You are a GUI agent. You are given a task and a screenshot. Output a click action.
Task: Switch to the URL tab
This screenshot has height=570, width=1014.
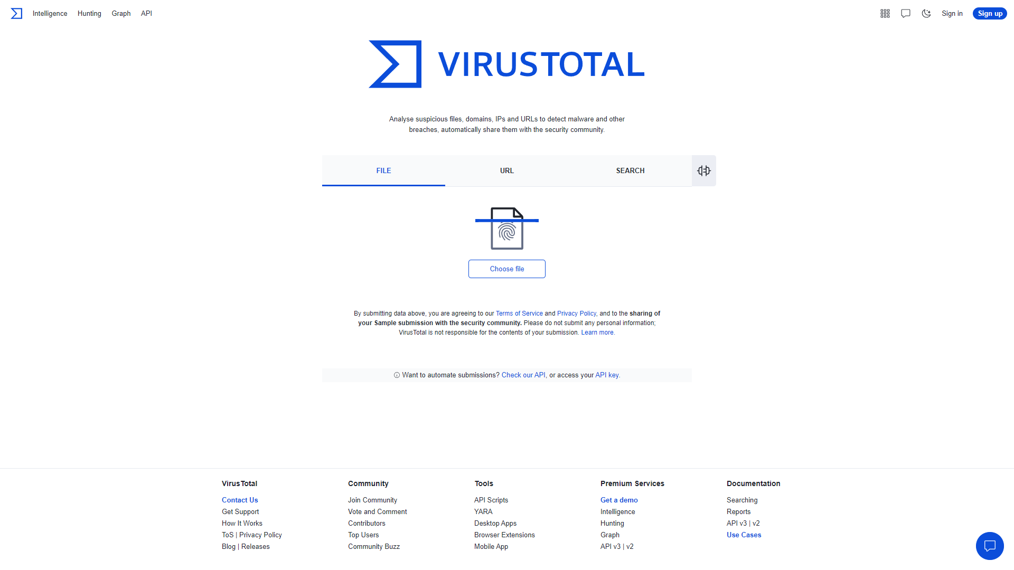(x=507, y=170)
